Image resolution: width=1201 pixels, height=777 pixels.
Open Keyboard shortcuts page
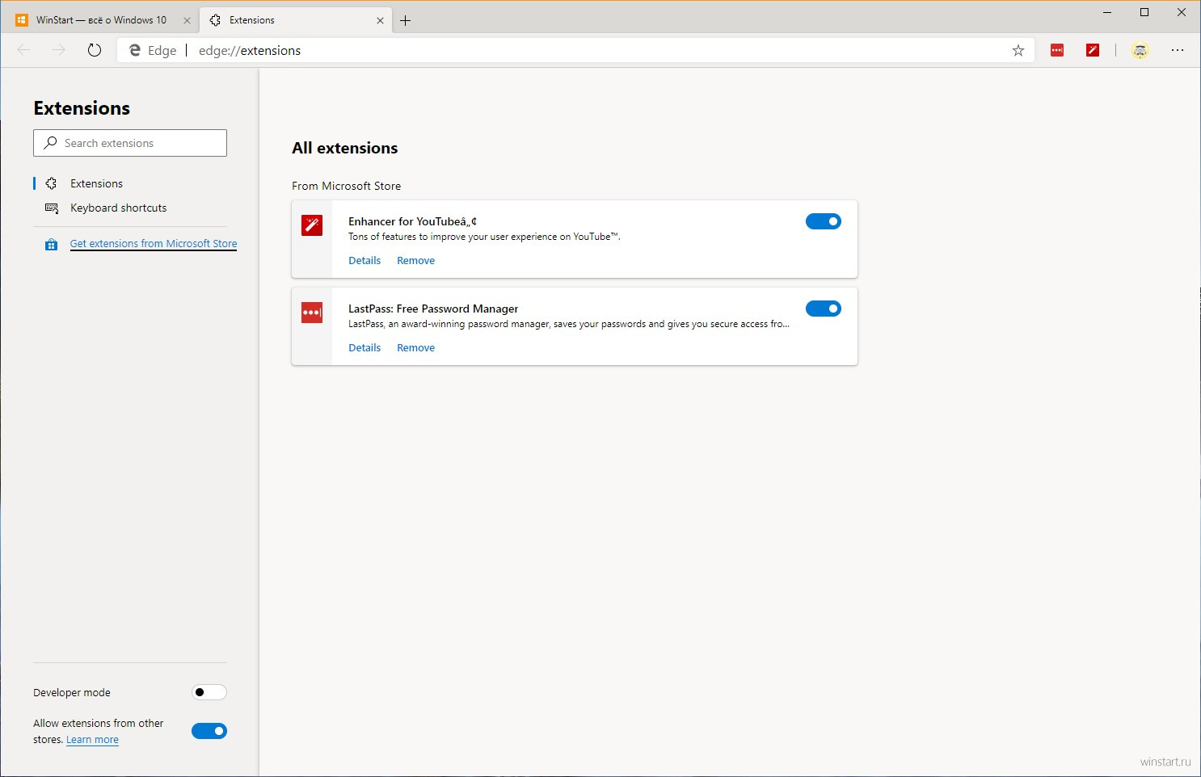pyautogui.click(x=118, y=208)
